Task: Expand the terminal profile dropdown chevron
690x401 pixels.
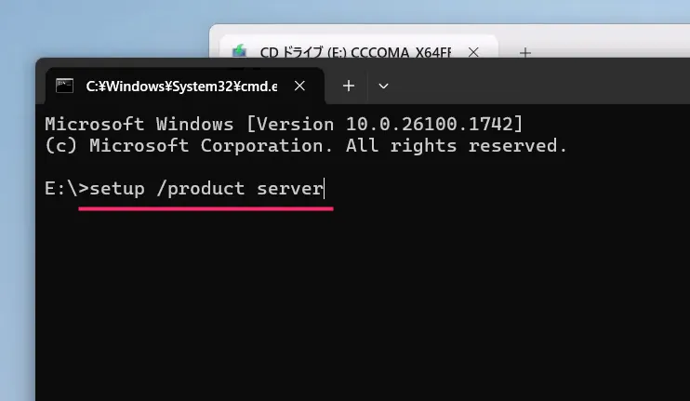Action: point(383,86)
